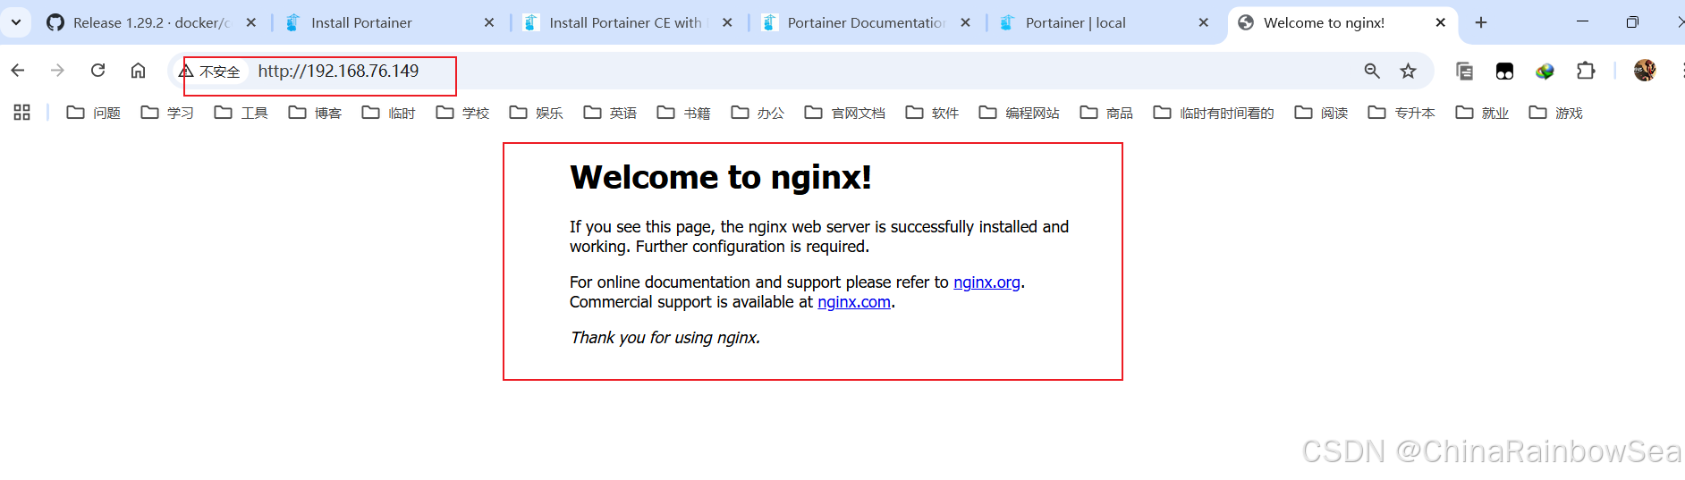This screenshot has width=1685, height=480.
Task: Select the Welcome to nginx! tab
Action: (x=1342, y=23)
